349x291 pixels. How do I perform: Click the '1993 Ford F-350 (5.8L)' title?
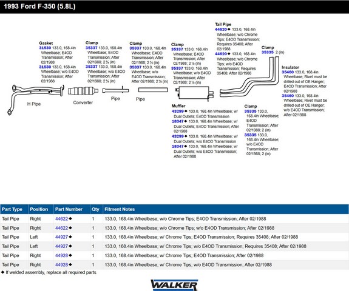click(39, 6)
